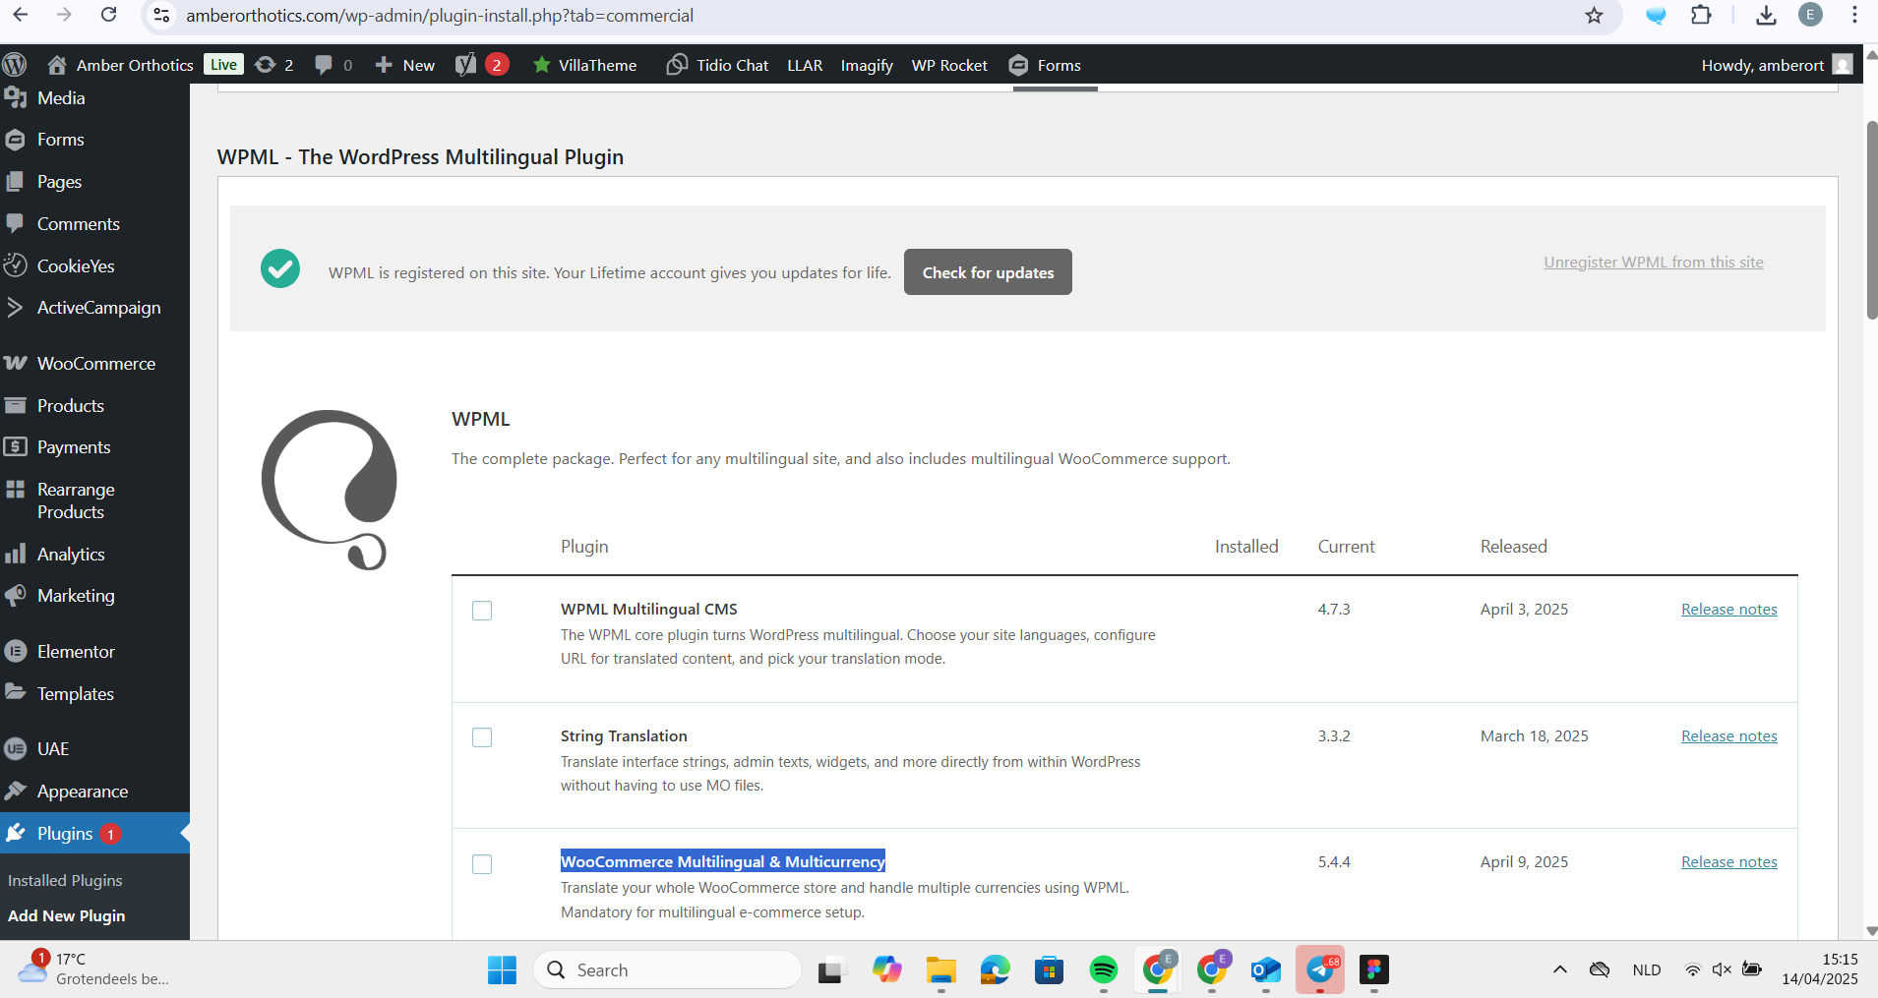1878x998 pixels.
Task: Open the volume icon in system tray
Action: coord(1722,970)
